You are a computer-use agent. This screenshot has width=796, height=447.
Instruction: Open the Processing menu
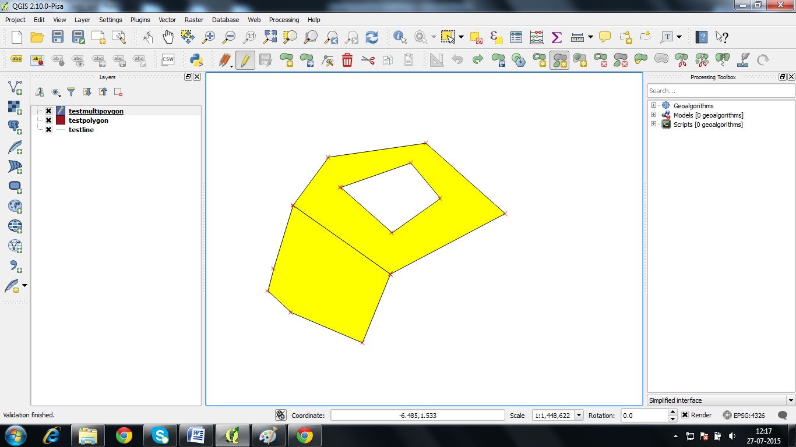click(x=284, y=19)
